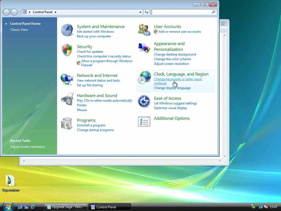
Task: Open System and Maintenance heading
Action: 100,27
